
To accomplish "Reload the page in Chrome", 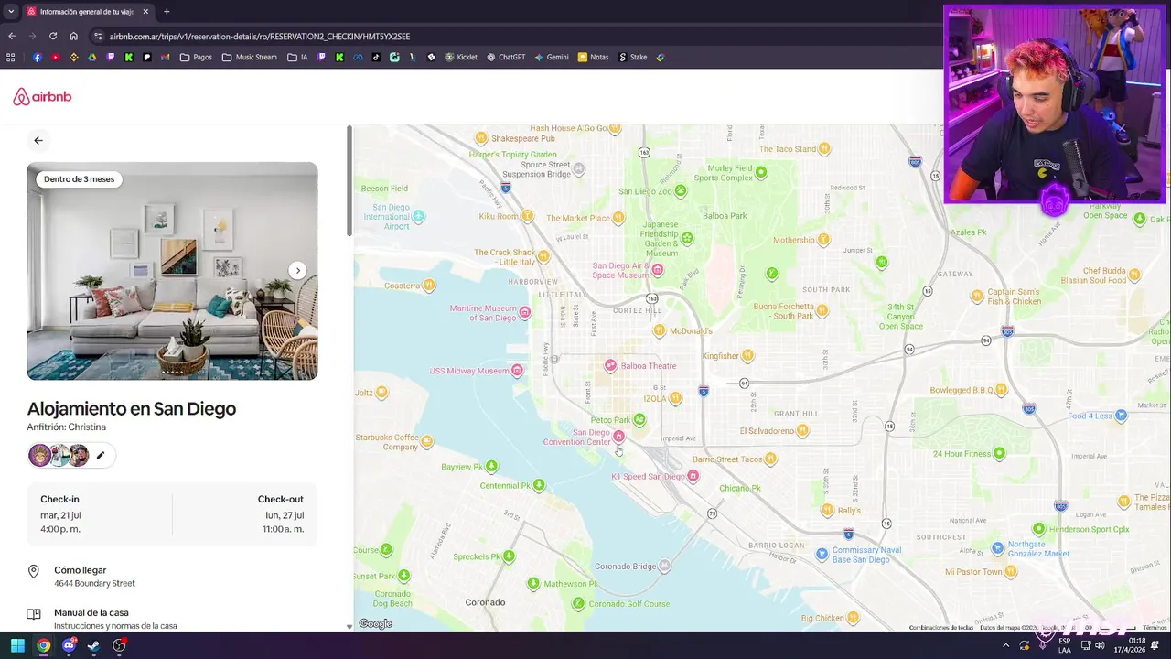I will click(x=53, y=37).
